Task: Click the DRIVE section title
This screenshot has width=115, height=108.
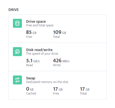Action: pyautogui.click(x=14, y=10)
